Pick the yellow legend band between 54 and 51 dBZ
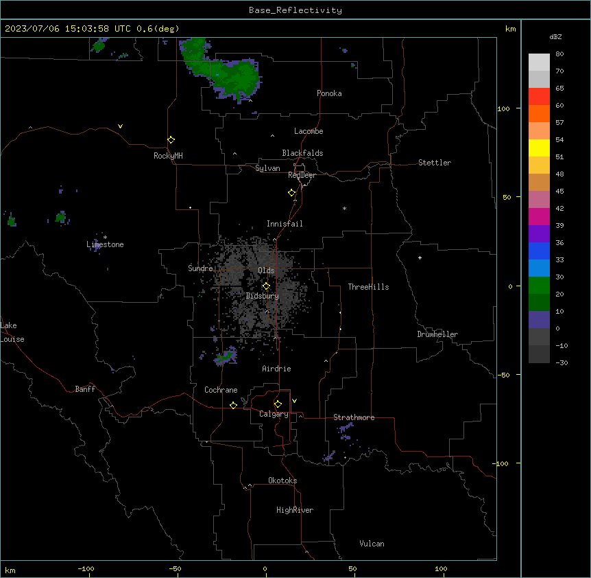Screen dimensions: 591x578 (x=539, y=148)
